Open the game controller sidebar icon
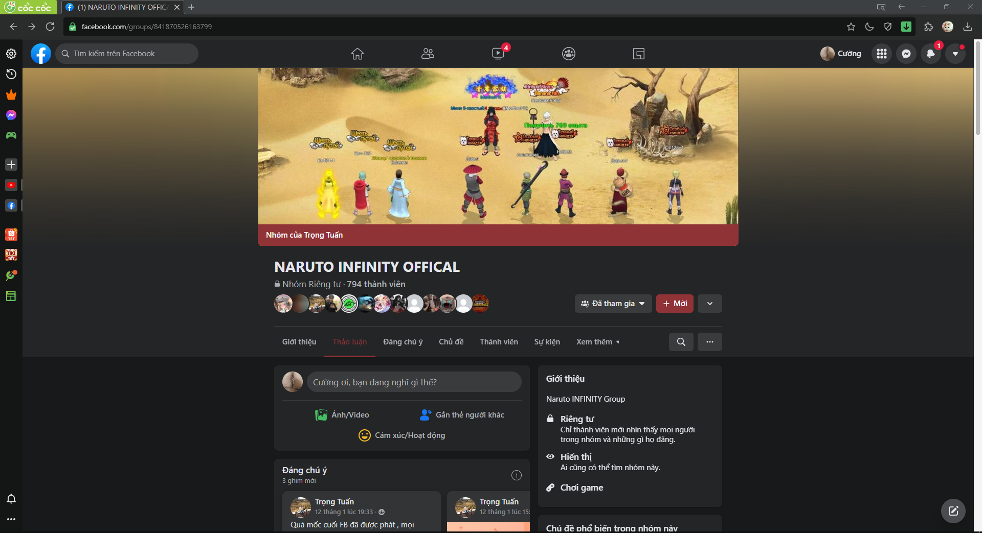The width and height of the screenshot is (982, 533). (x=11, y=135)
